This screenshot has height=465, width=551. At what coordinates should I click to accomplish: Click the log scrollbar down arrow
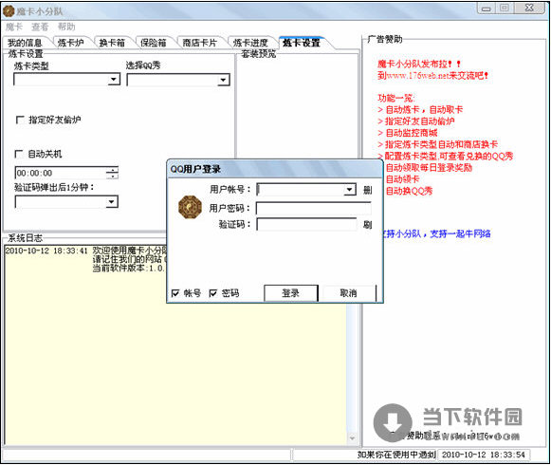pos(352,437)
